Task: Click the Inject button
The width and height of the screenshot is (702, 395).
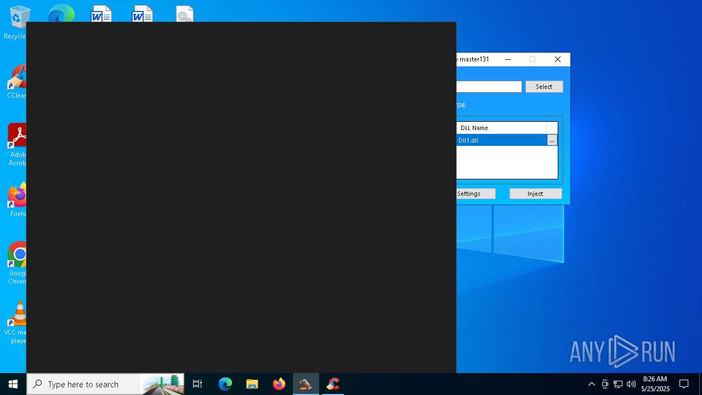Action: (535, 194)
